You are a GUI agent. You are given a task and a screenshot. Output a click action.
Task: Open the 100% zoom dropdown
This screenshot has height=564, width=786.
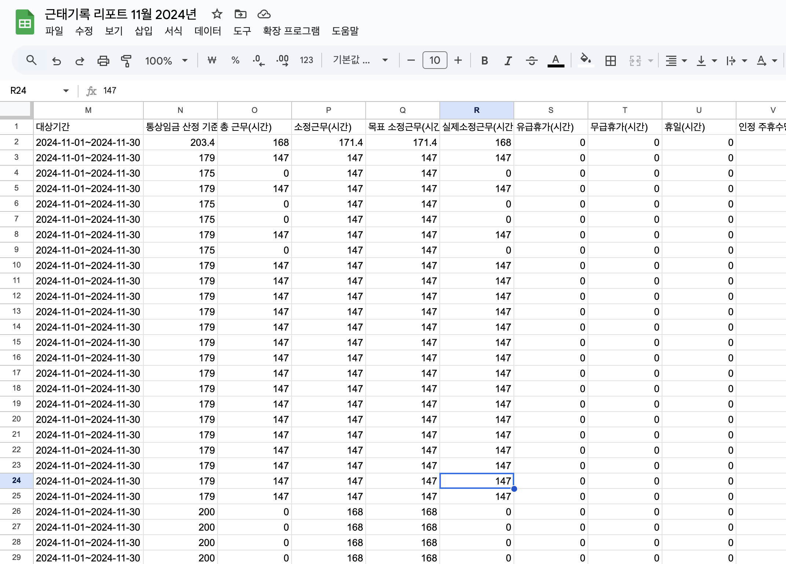click(x=167, y=60)
